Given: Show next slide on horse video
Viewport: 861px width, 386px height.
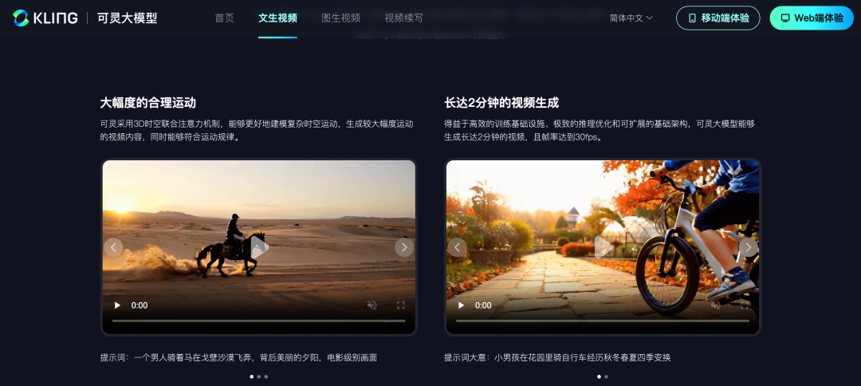Looking at the screenshot, I should [404, 247].
